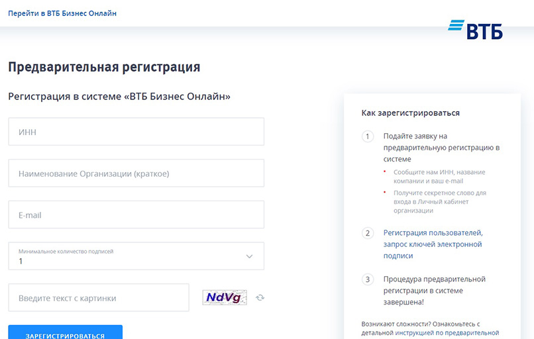Click the VTB logo
Viewport: 534px width, 339px height.
click(475, 29)
